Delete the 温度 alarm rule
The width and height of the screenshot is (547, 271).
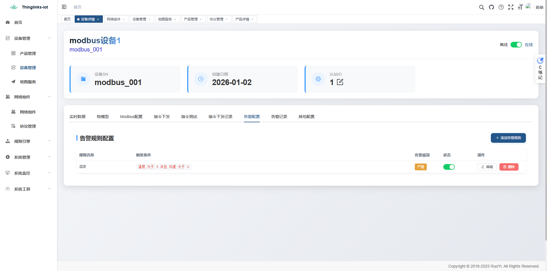509,167
